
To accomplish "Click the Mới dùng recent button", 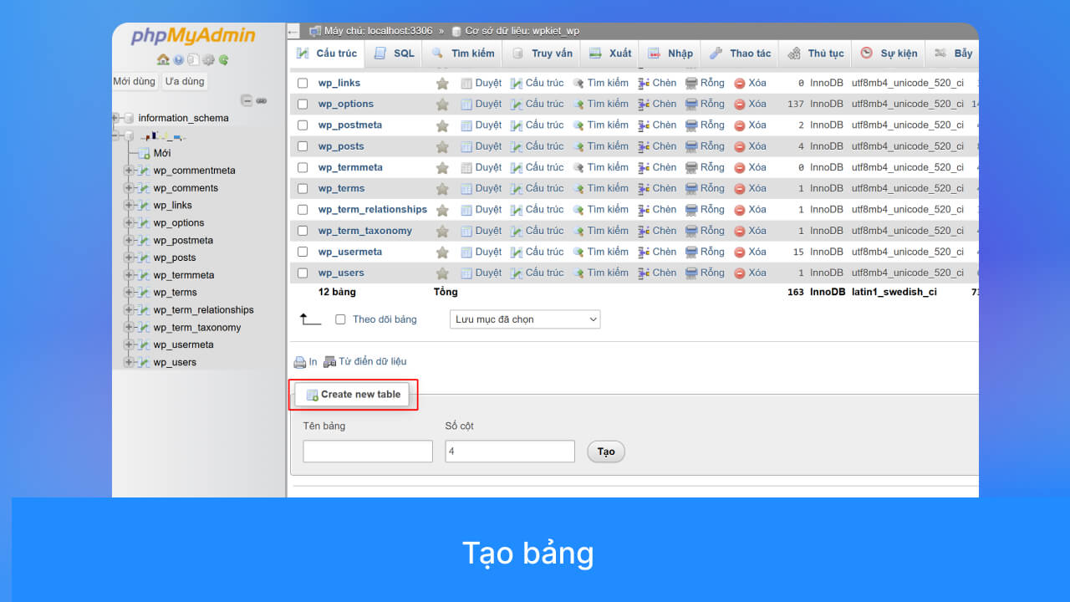I will 135,81.
